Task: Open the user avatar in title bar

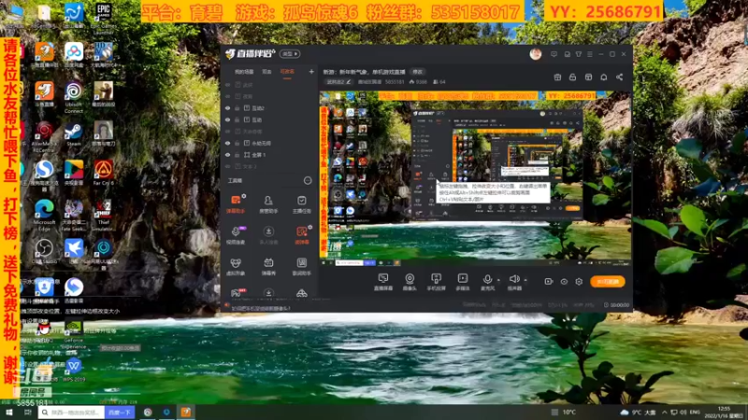Action: (535, 54)
